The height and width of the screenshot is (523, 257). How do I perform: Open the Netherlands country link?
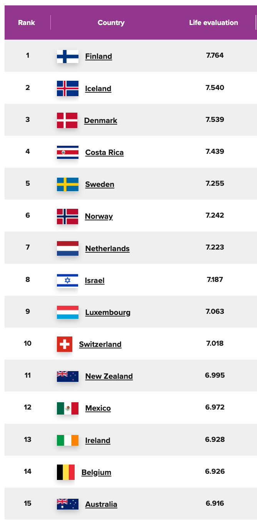click(x=107, y=248)
